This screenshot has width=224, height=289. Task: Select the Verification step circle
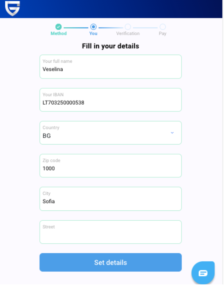click(128, 27)
